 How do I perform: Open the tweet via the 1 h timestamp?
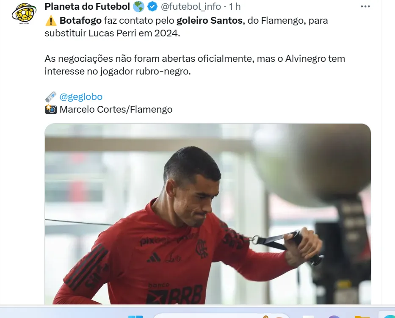[x=235, y=6]
